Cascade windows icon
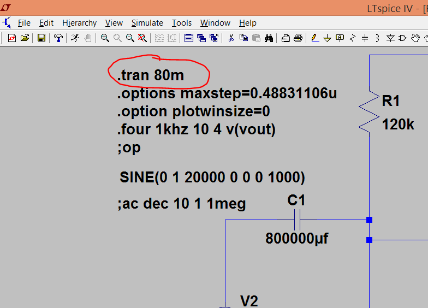 pos(201,38)
